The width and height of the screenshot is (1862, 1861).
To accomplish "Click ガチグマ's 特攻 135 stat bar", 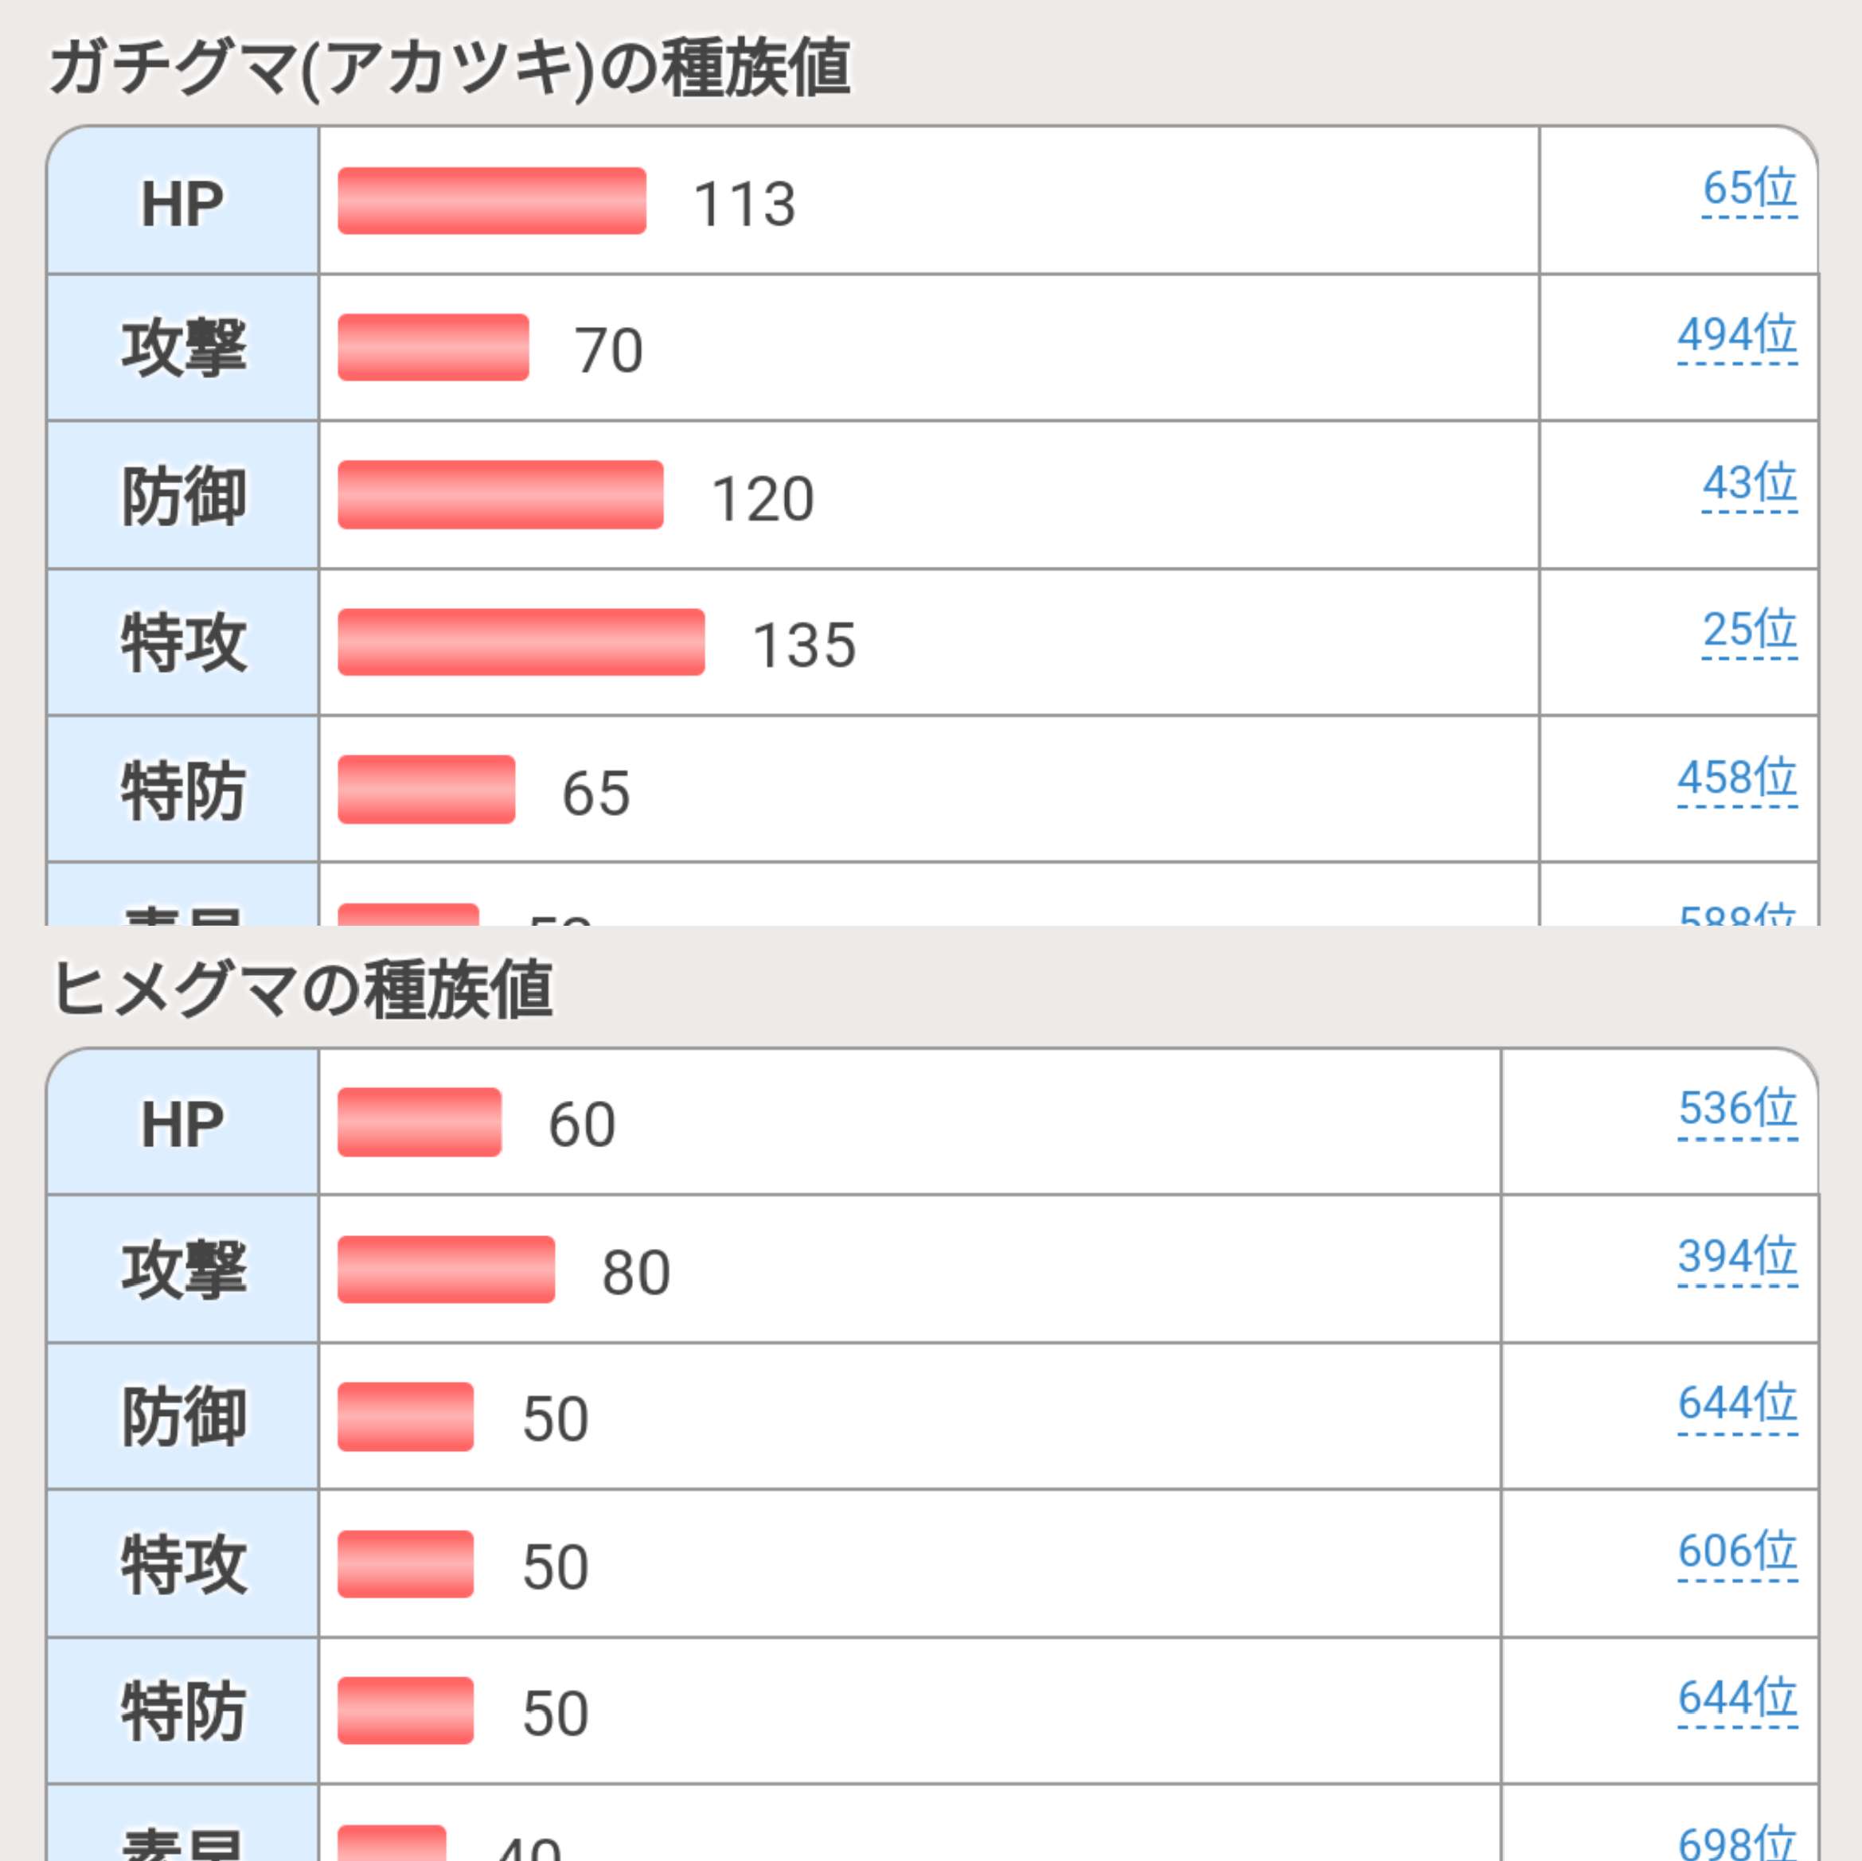I will tap(521, 642).
